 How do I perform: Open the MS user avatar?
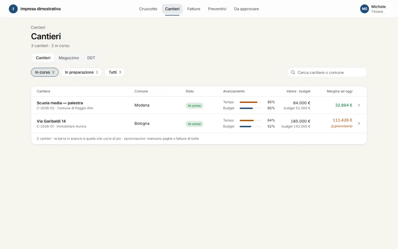coord(365,9)
